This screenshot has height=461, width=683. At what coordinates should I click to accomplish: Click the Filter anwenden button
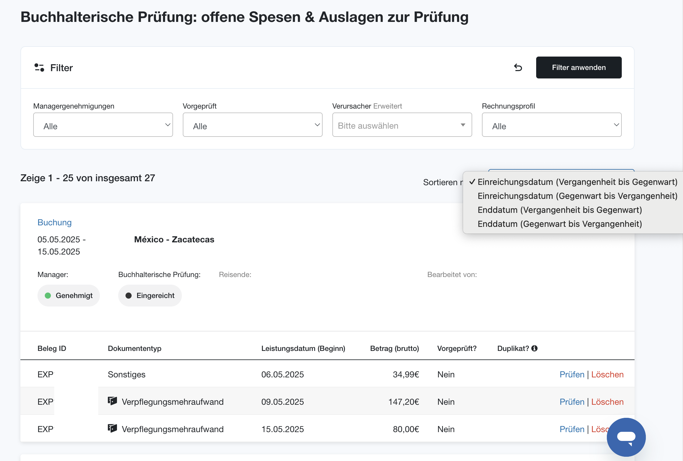pos(579,68)
